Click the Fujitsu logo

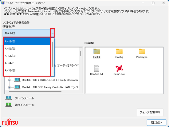[10, 122]
